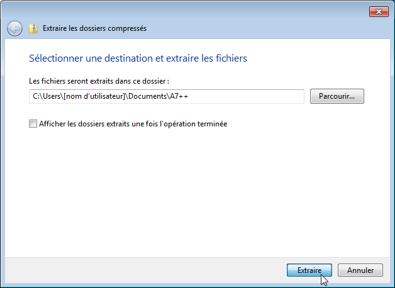This screenshot has width=395, height=288.
Task: Click the "Afficher les dossiers extraits" label text
Action: pyautogui.click(x=133, y=125)
